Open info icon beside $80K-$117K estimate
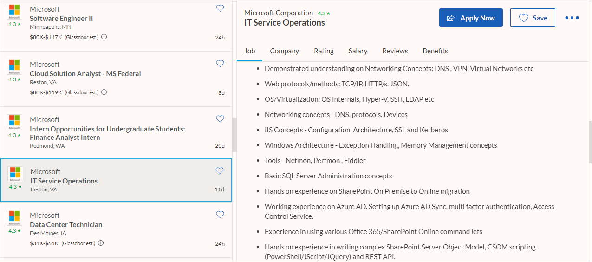 pos(104,37)
